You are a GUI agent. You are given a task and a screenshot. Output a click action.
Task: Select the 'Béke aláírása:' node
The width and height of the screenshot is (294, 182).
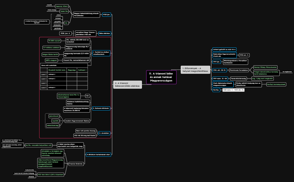pos(104,33)
